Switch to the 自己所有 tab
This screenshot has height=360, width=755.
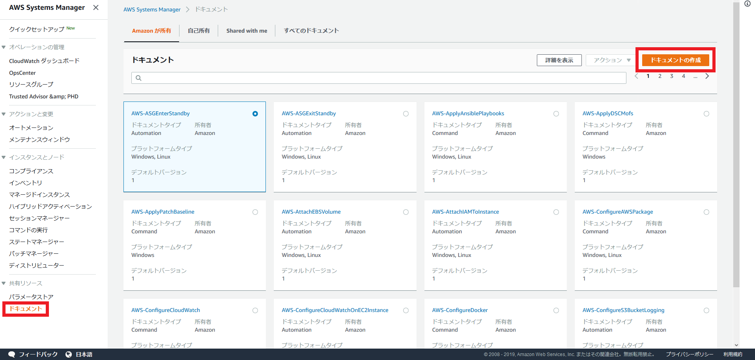[x=199, y=31]
